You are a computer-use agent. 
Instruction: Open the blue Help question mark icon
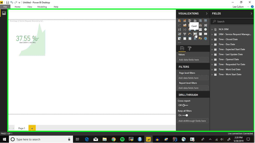252,7
